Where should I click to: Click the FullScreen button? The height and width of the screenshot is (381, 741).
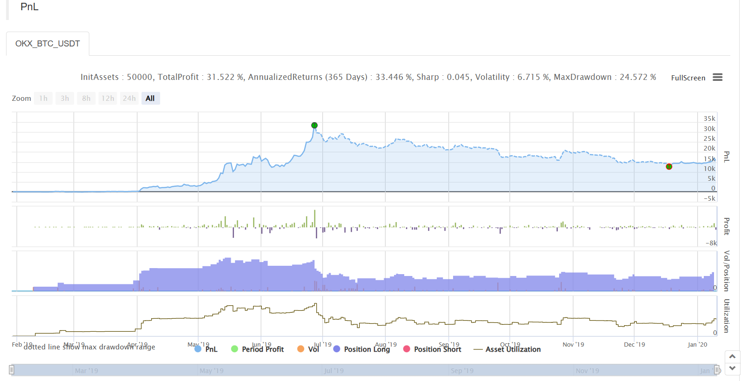pos(688,78)
